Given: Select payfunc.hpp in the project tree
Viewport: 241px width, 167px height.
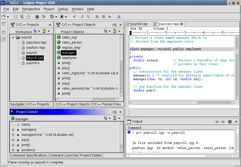Looking at the screenshot, I should click(36, 48).
